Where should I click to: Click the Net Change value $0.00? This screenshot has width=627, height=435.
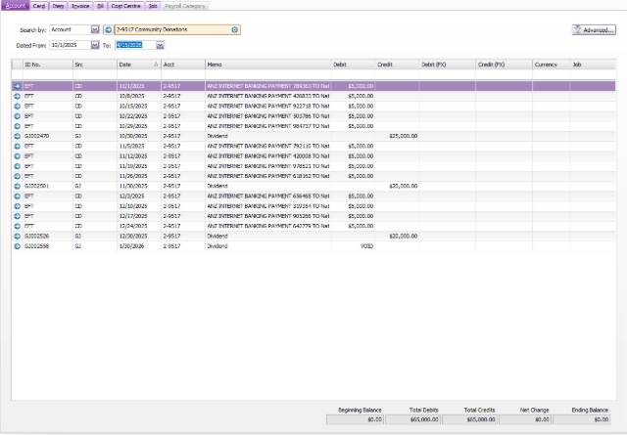[525, 419]
